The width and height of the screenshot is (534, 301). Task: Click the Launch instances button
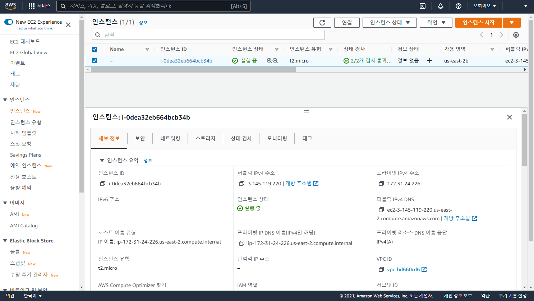479,23
